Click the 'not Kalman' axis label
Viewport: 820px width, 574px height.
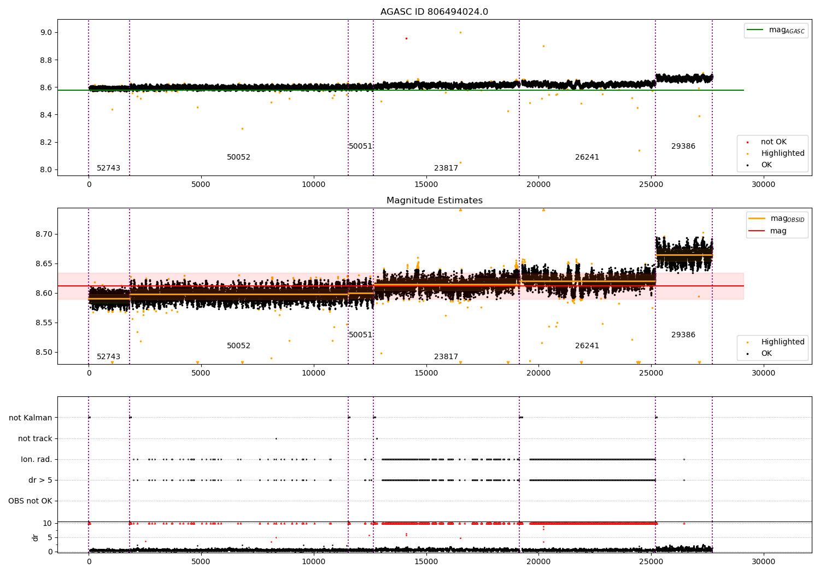(x=31, y=418)
